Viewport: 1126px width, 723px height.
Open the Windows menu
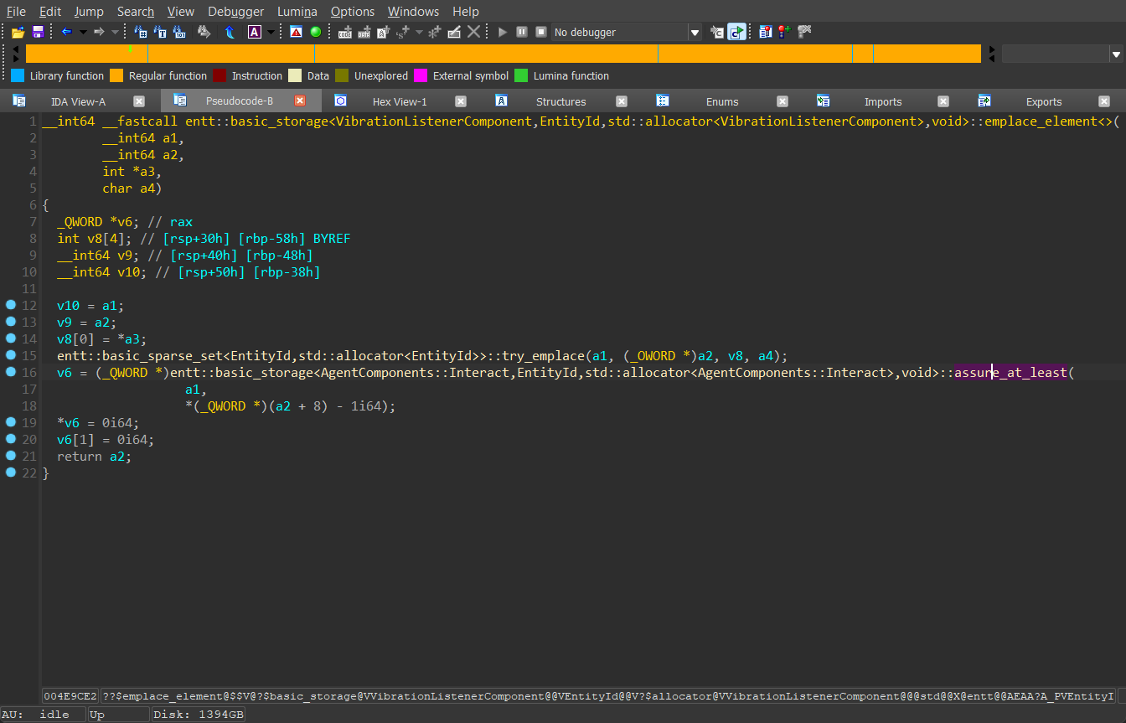[413, 12]
